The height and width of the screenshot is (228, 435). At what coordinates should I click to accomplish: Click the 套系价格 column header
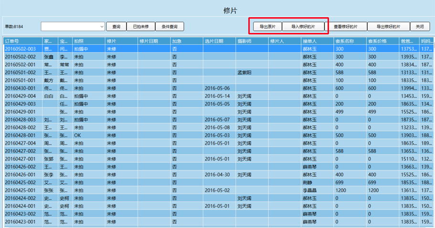[383, 41]
